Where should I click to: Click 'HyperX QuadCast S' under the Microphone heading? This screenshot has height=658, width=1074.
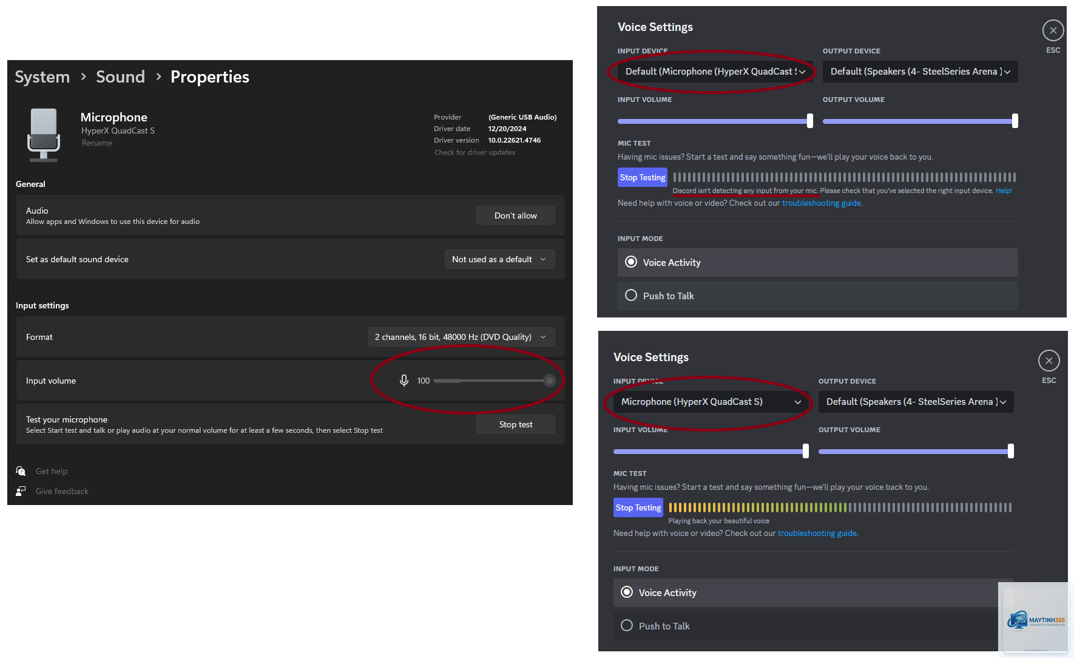[x=118, y=131]
